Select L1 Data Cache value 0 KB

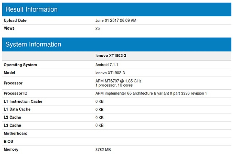pyautogui.click(x=99, y=109)
